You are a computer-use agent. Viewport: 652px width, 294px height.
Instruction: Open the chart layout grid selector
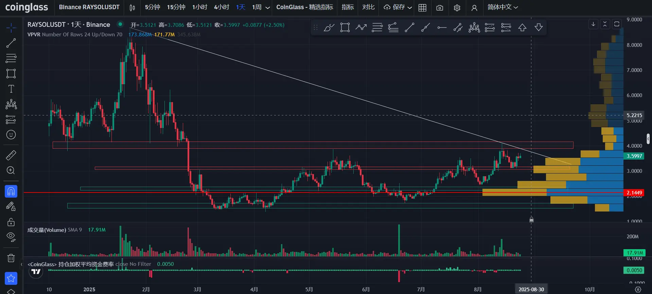click(x=422, y=8)
